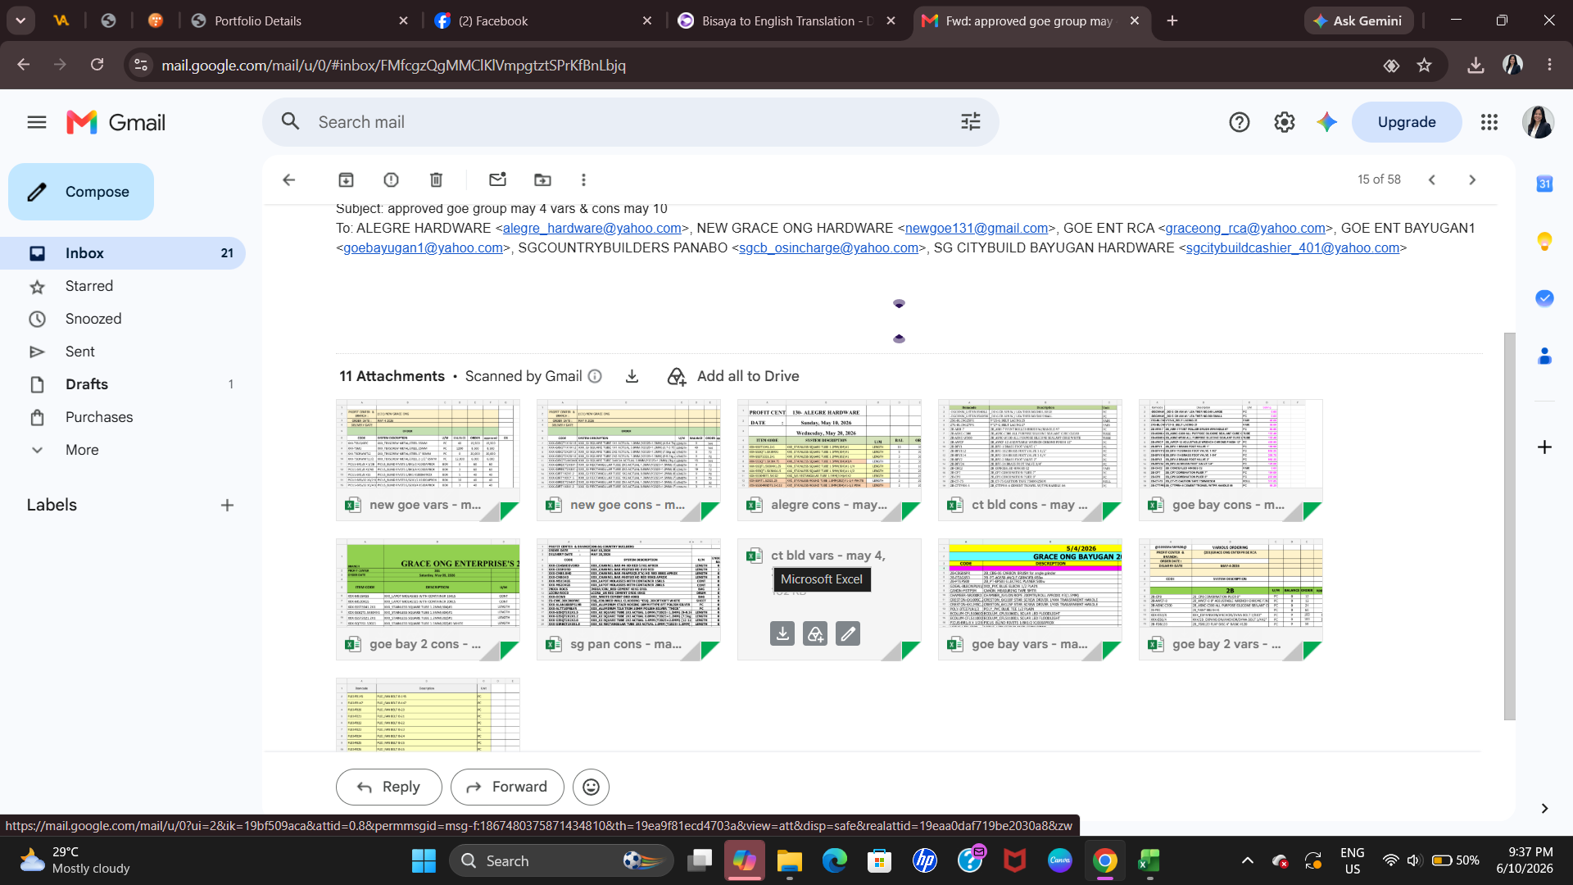Download the ct bld vars attachment
The height and width of the screenshot is (885, 1573).
click(782, 633)
